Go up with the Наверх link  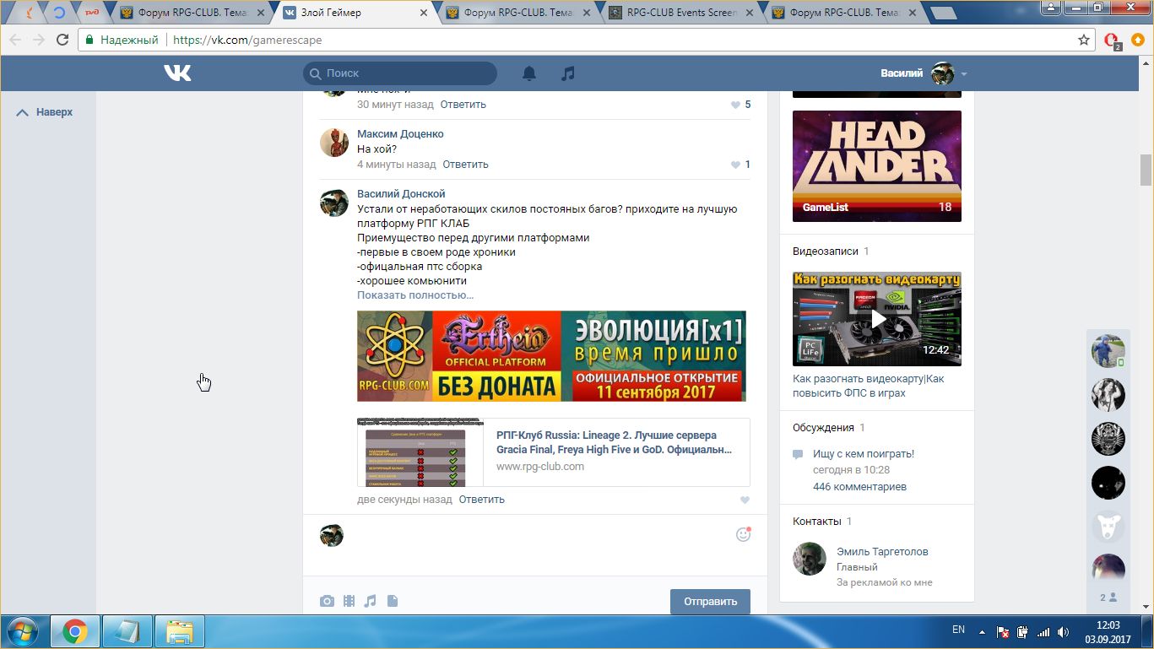tap(45, 112)
